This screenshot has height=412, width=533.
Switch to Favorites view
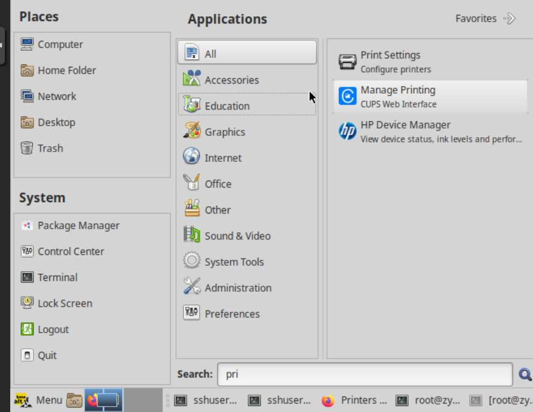(x=485, y=19)
